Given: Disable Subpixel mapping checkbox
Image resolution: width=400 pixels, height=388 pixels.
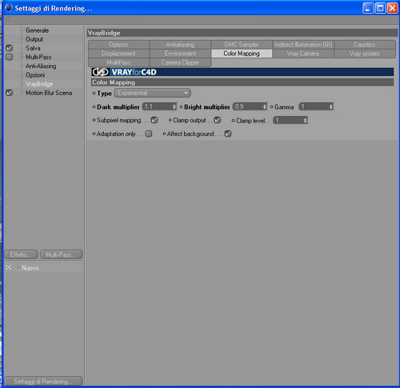Looking at the screenshot, I should (x=154, y=120).
